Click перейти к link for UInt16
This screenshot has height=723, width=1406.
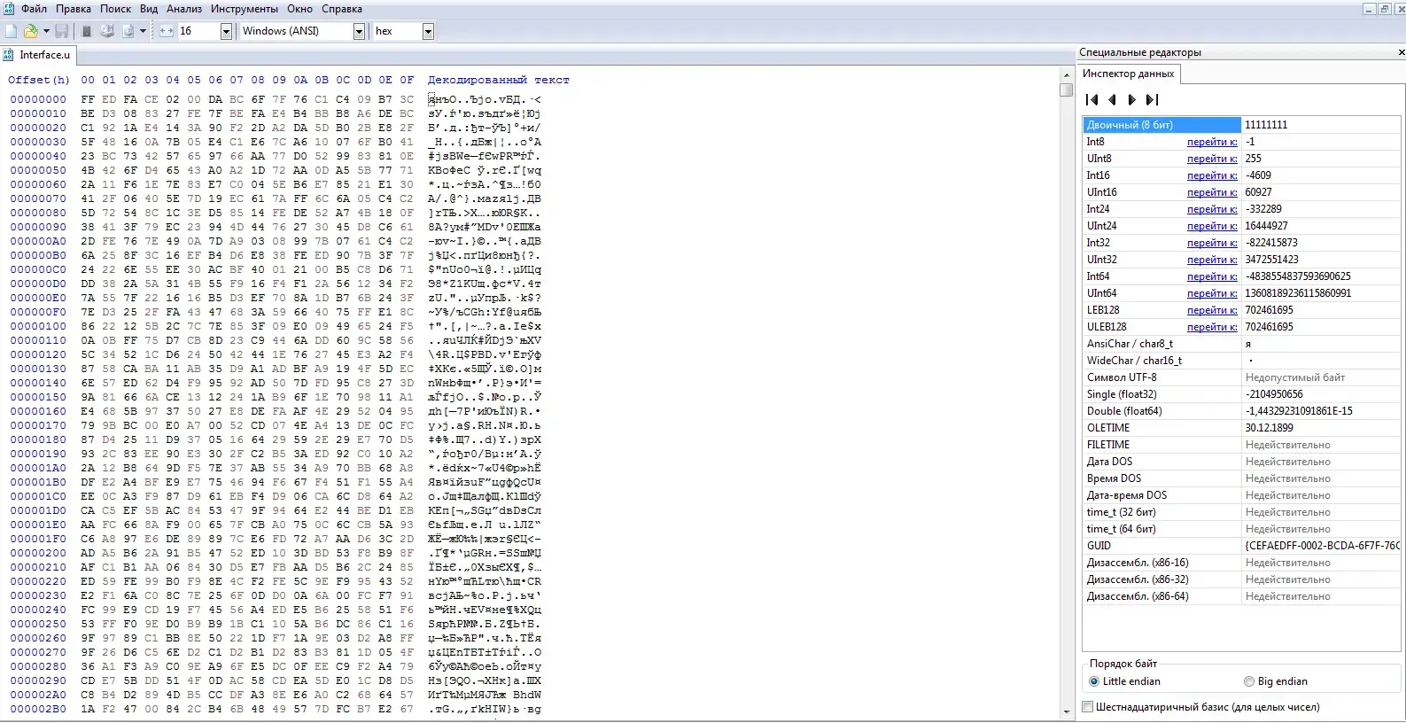(1212, 192)
